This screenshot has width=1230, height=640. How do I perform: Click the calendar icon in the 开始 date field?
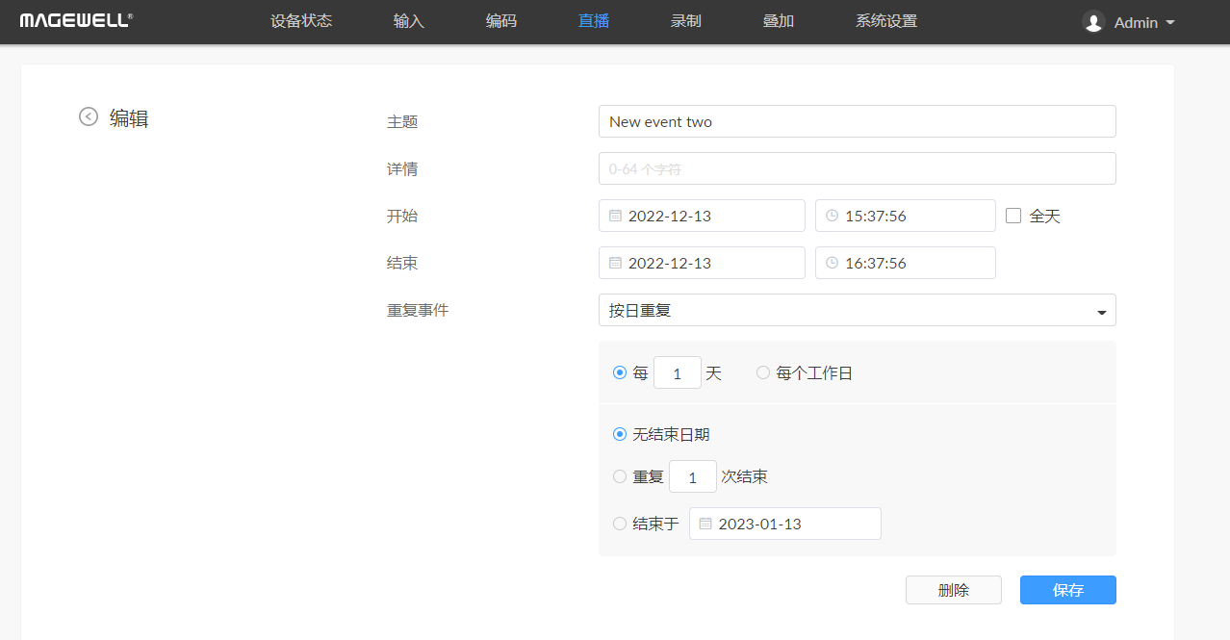click(x=615, y=217)
